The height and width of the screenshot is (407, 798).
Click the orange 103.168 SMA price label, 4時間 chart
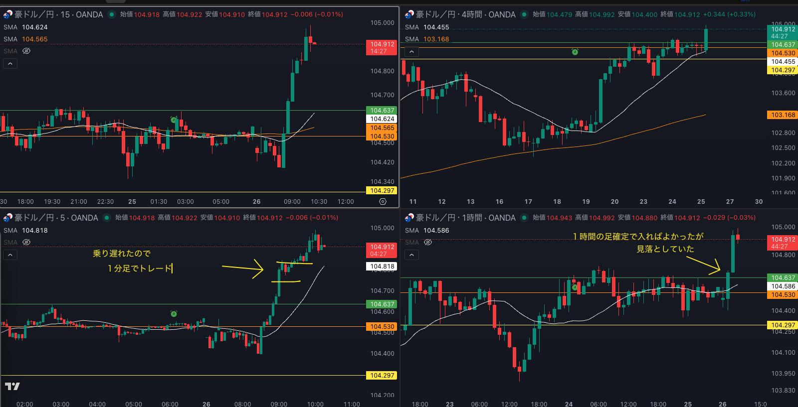pos(783,115)
